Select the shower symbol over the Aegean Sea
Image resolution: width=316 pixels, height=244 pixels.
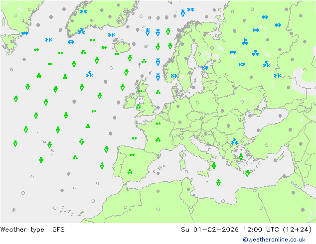tap(241, 157)
